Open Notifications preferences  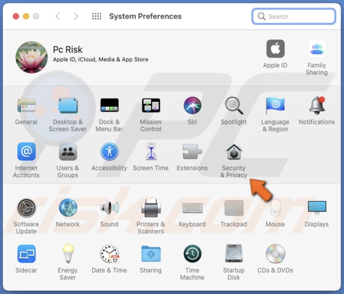317,106
